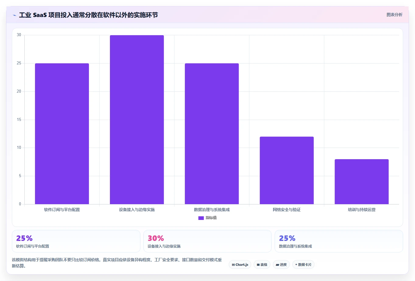Click the y-axis value 0
This screenshot has height=281, width=415.
[20, 204]
